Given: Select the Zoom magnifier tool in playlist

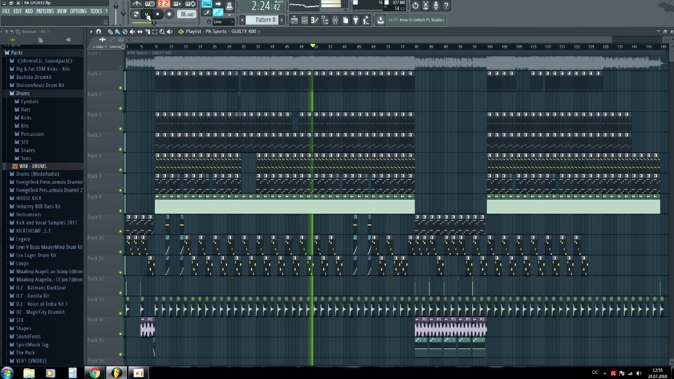Looking at the screenshot, I should pyautogui.click(x=162, y=32).
